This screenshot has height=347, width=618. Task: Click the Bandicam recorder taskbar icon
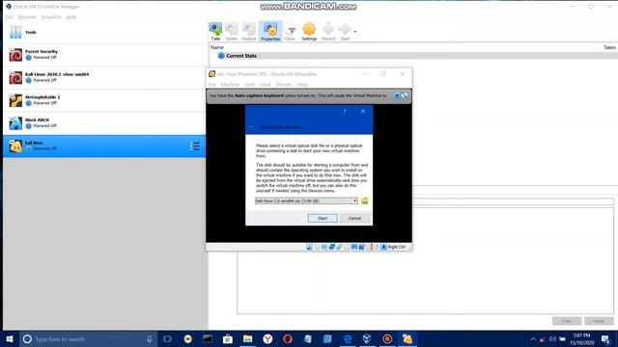pyautogui.click(x=387, y=339)
